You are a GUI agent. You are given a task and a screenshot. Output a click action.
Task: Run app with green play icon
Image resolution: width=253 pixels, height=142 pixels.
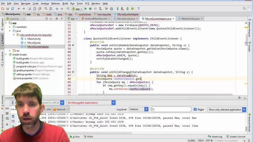[86, 9]
